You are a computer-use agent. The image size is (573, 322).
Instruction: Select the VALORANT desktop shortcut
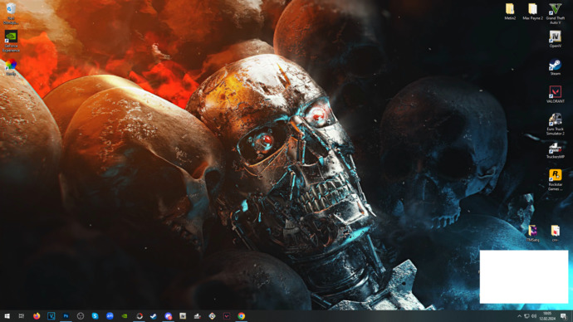[555, 94]
